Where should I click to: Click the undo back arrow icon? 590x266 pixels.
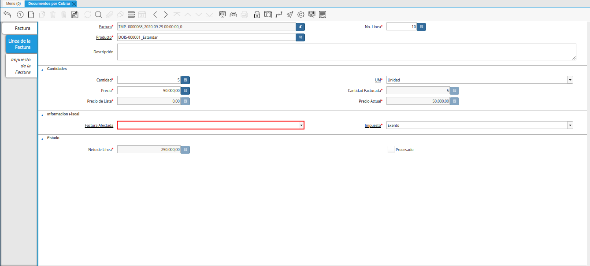pyautogui.click(x=7, y=15)
